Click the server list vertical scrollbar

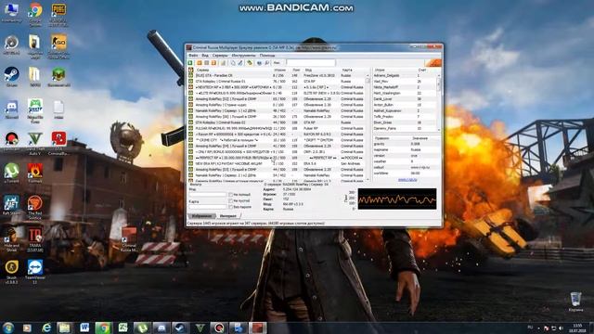368,127
